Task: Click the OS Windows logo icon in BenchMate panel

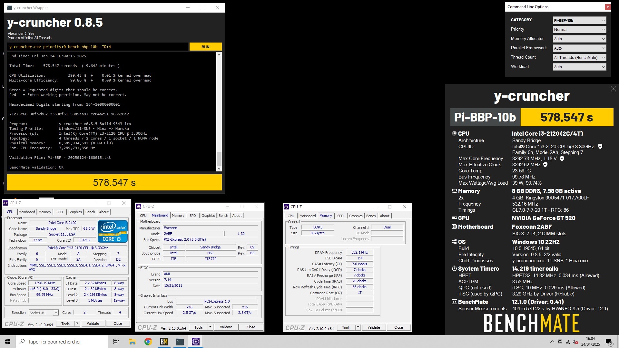Action: click(x=454, y=242)
